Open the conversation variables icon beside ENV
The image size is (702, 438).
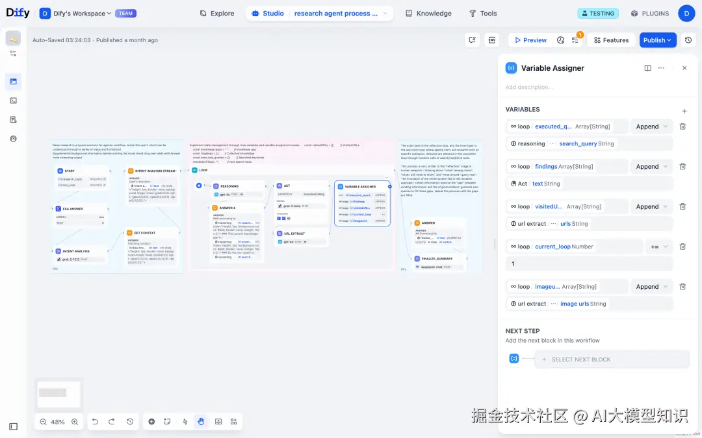click(x=472, y=40)
